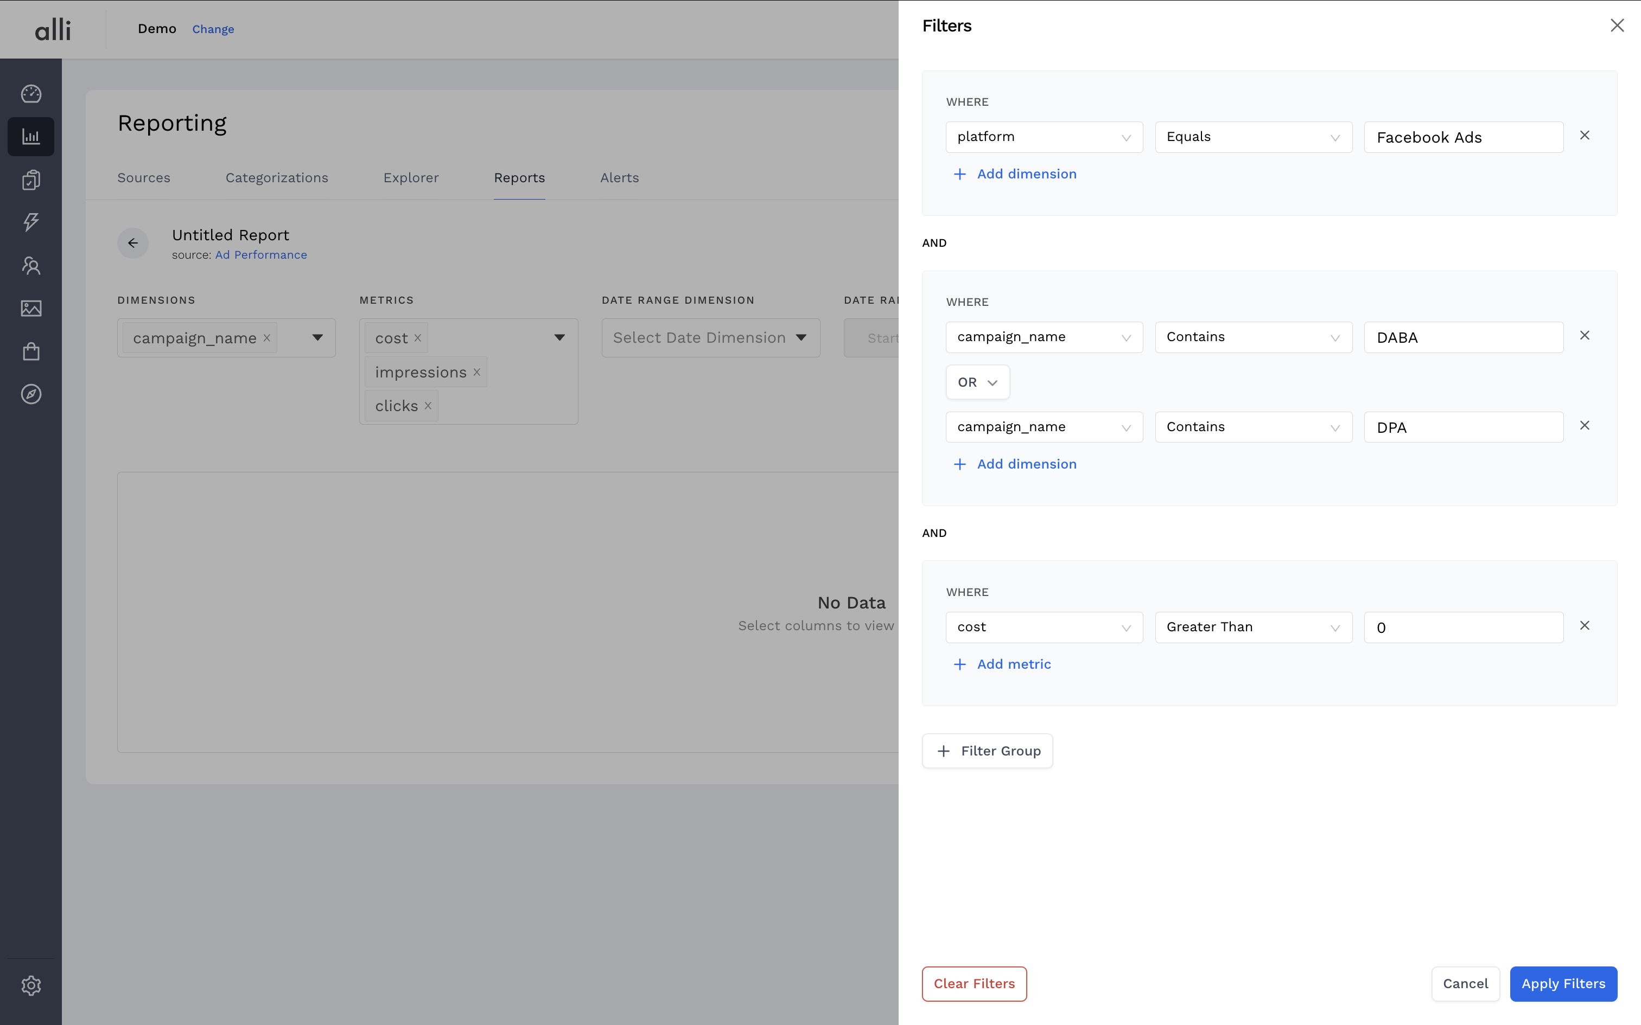Remove impressions tag from Metrics
This screenshot has width=1641, height=1025.
[476, 372]
